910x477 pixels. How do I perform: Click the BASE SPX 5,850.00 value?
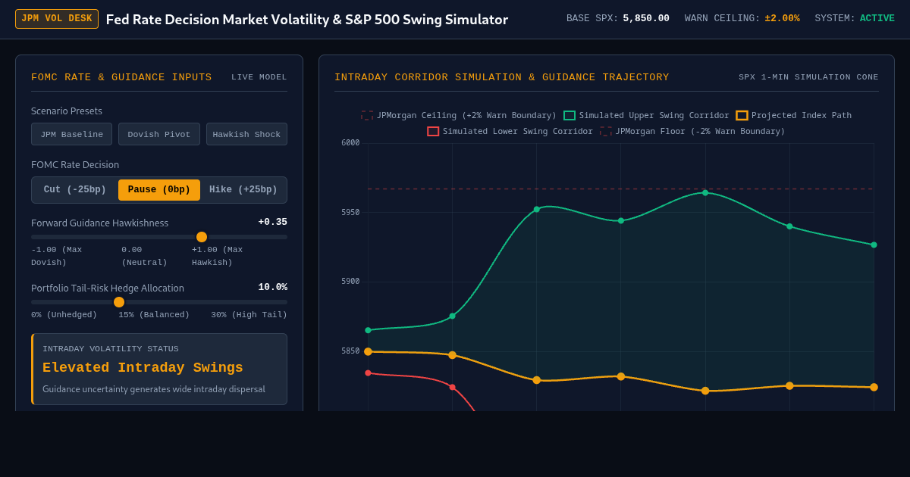646,19
